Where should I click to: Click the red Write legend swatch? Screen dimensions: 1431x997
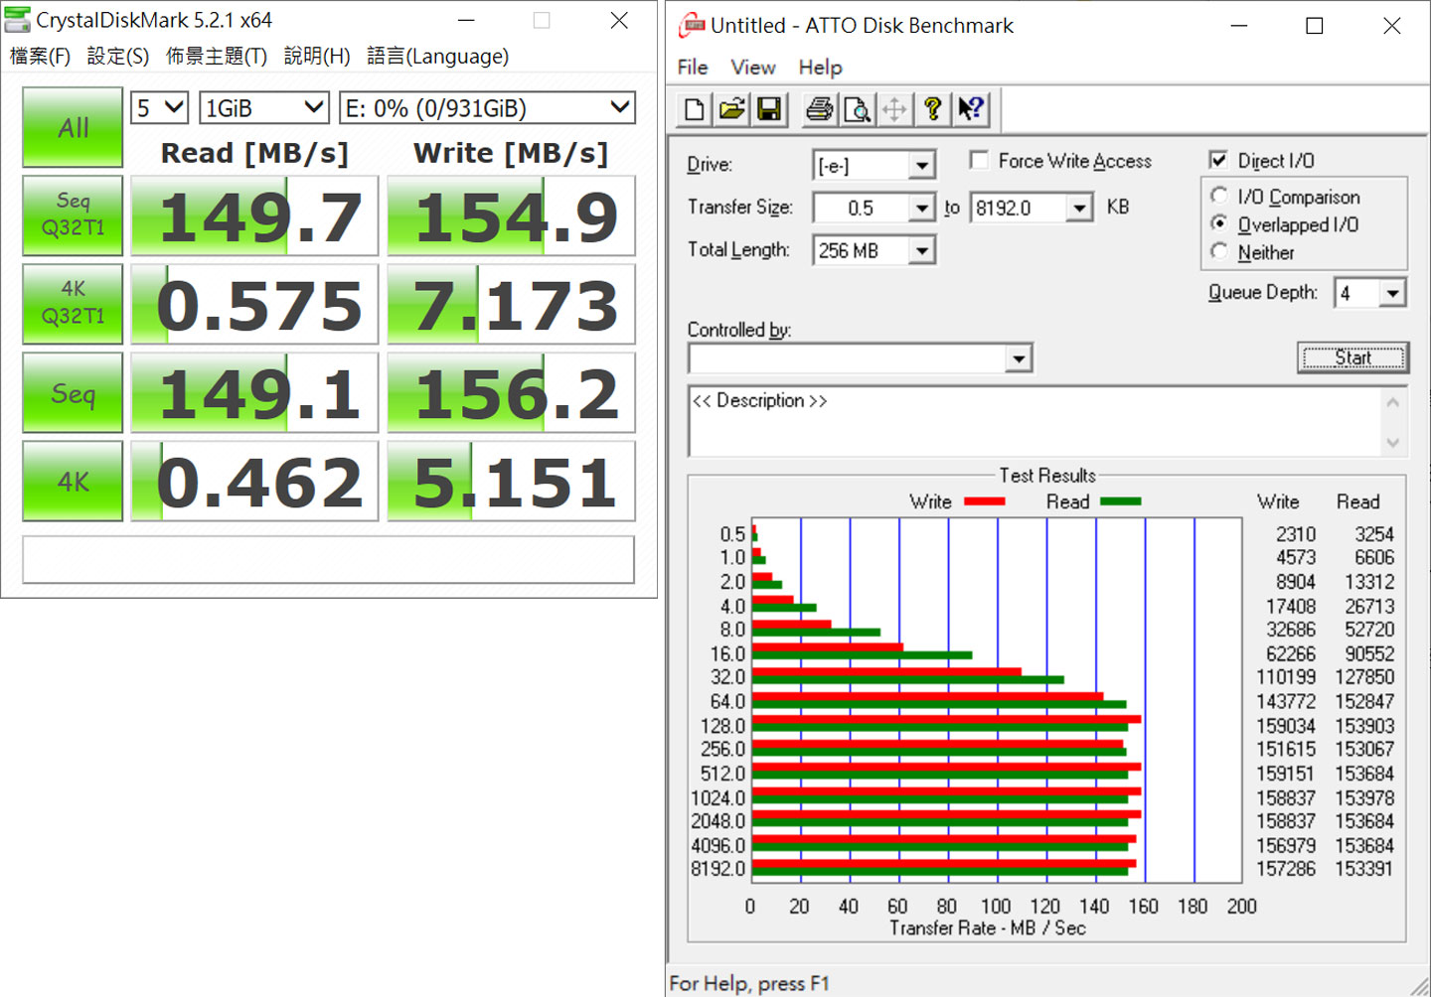pos(985,501)
